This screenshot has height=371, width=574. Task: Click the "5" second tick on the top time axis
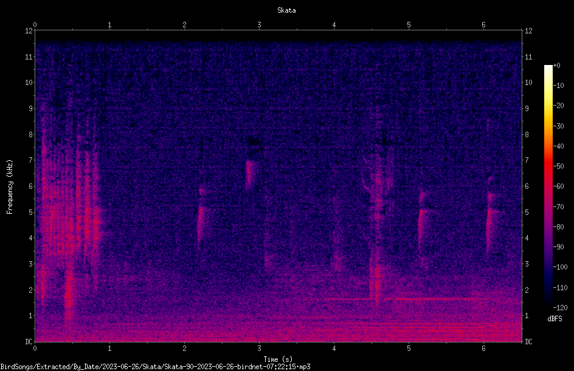pos(409,25)
